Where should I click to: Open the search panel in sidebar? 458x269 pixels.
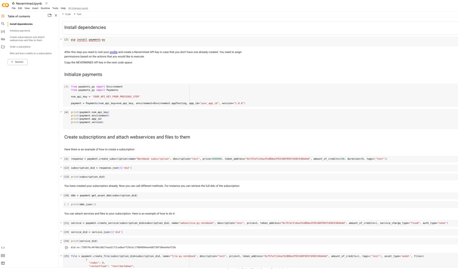coord(3,24)
